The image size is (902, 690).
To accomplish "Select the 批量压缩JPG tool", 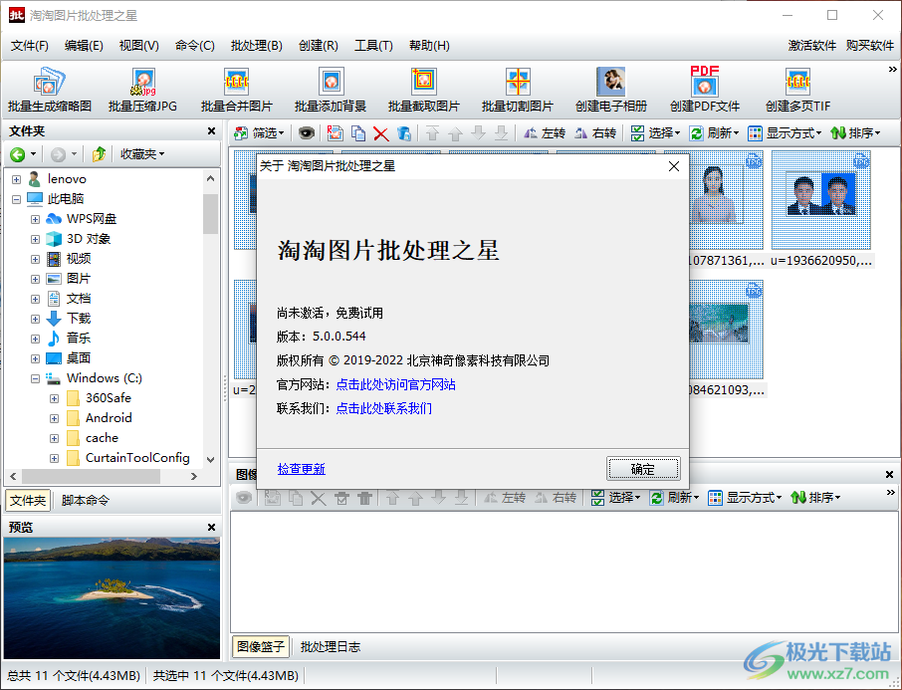I will pos(142,88).
